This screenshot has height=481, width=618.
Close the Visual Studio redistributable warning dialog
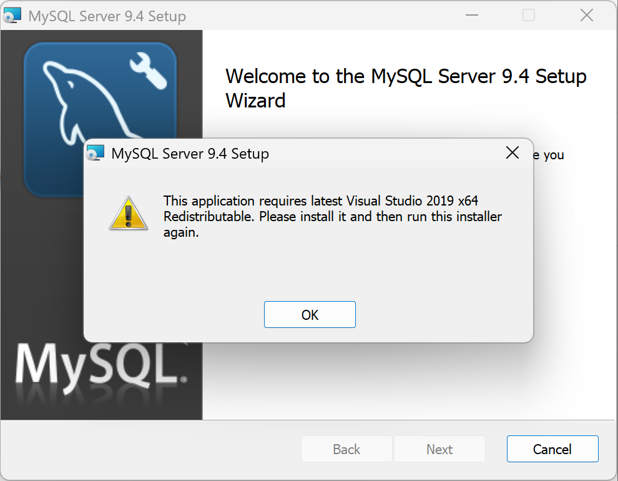[x=513, y=152]
